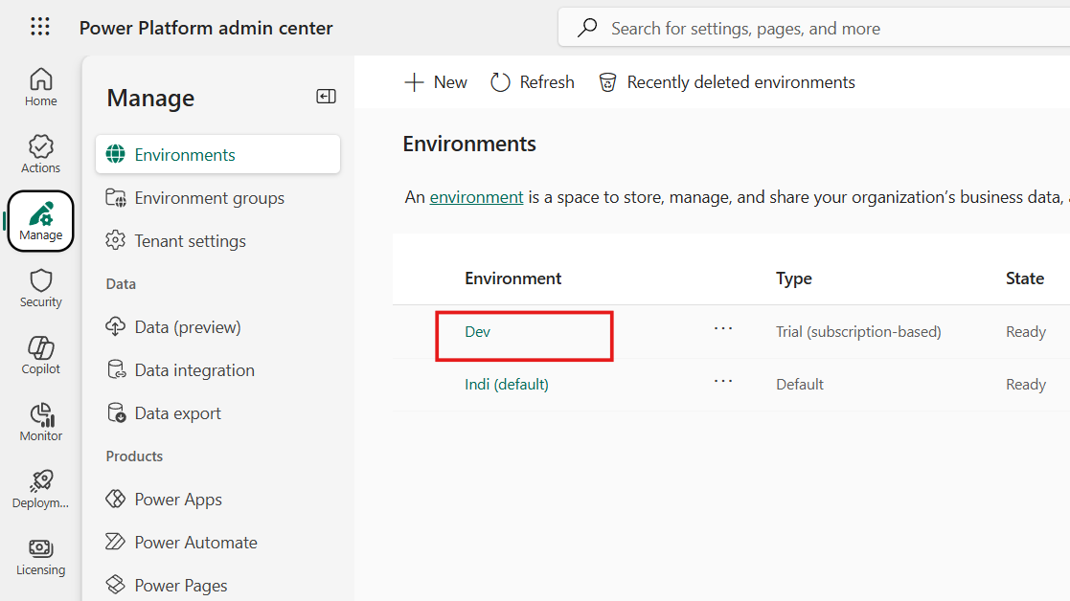Follow the 'environment' hyperlink in description

tap(476, 197)
